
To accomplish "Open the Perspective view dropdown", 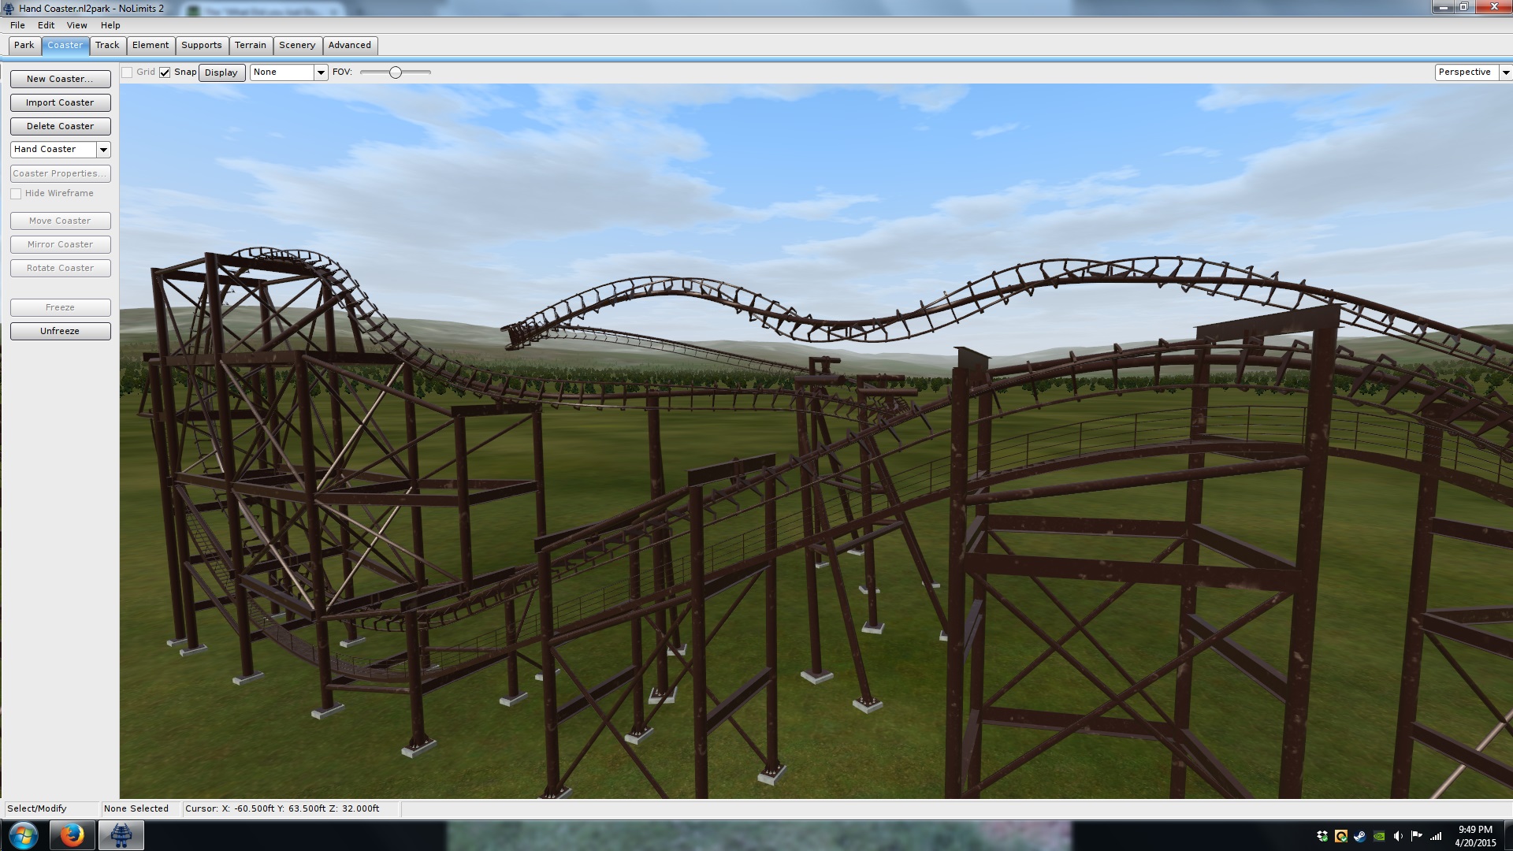I will pyautogui.click(x=1505, y=72).
